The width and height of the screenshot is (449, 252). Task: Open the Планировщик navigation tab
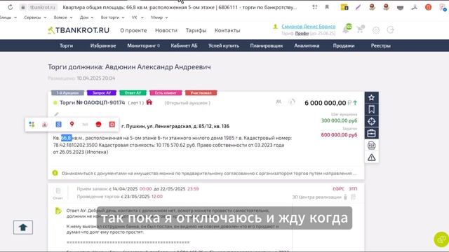[x=267, y=45]
